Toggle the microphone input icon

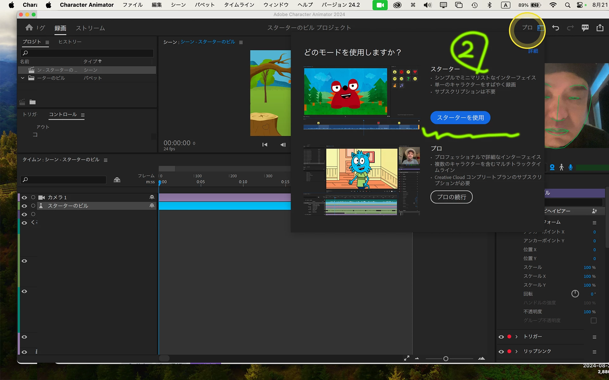point(571,167)
